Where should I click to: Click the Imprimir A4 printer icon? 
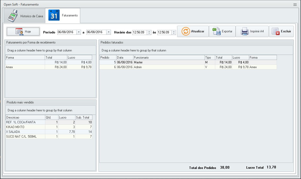(x=245, y=31)
